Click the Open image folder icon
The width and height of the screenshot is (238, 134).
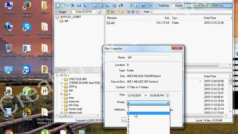[x=64, y=6]
